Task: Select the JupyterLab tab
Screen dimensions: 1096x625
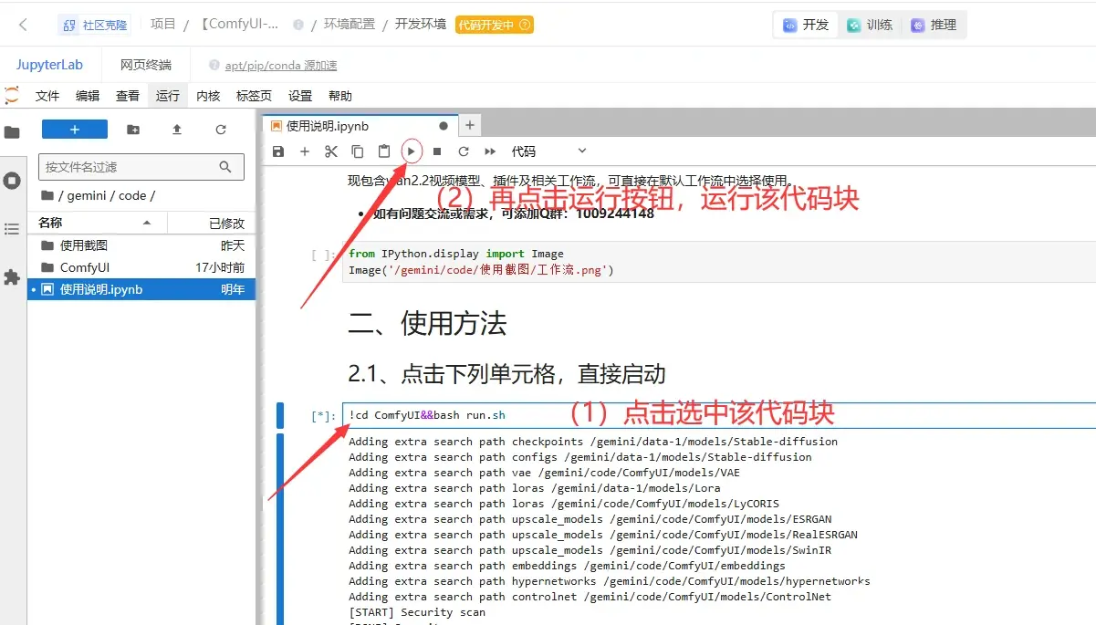Action: click(x=49, y=65)
